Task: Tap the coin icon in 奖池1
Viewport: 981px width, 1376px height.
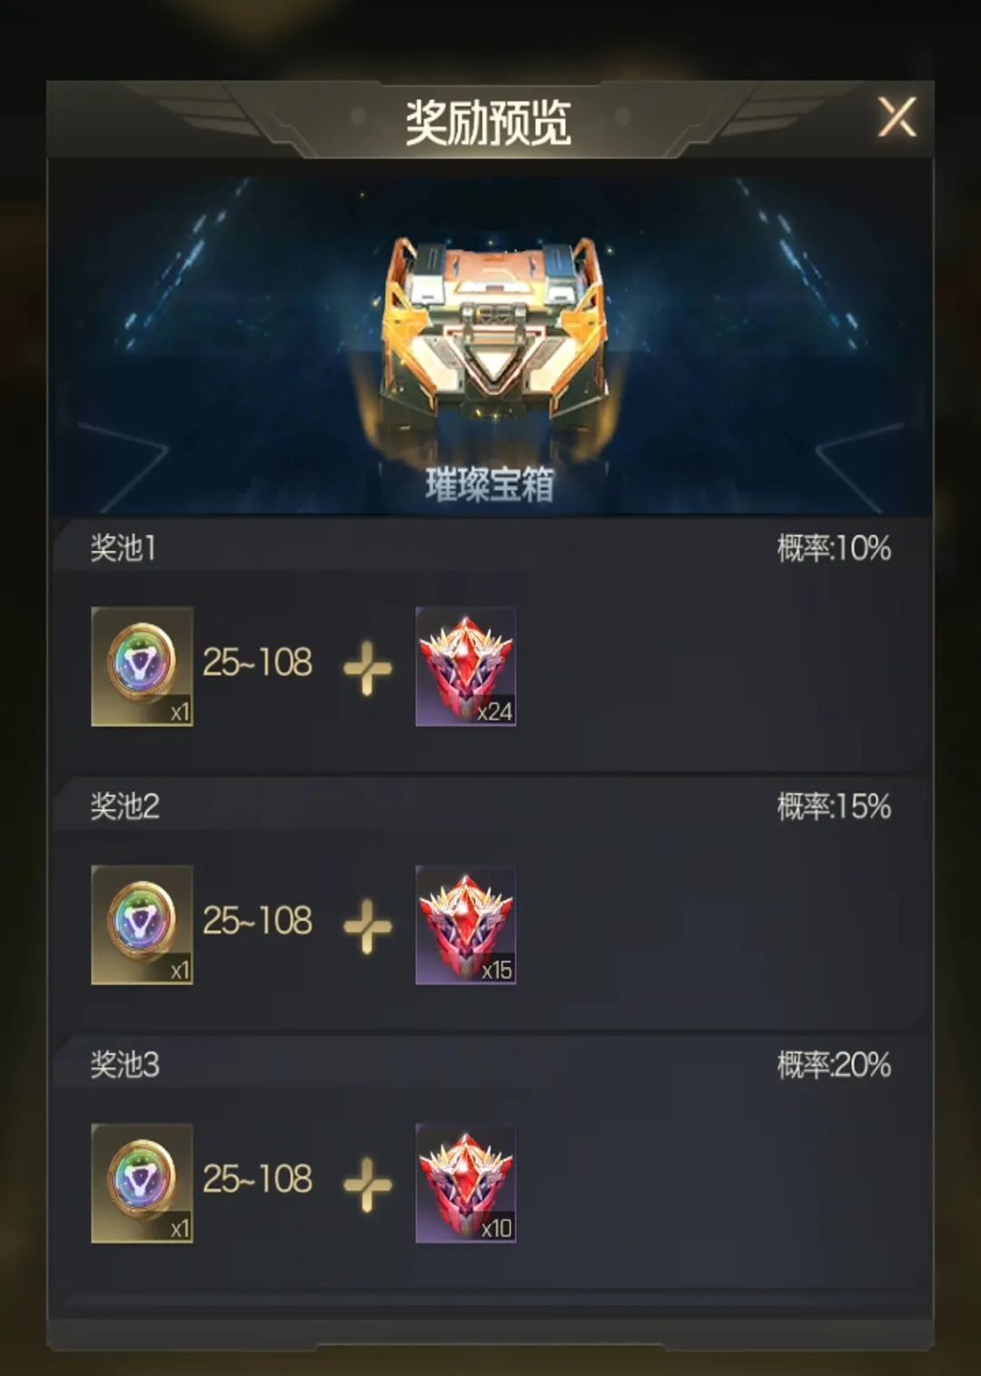Action: 142,666
